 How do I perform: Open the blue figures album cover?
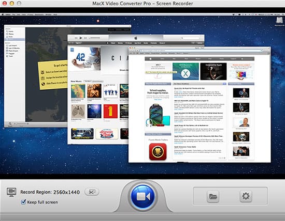click(110, 91)
